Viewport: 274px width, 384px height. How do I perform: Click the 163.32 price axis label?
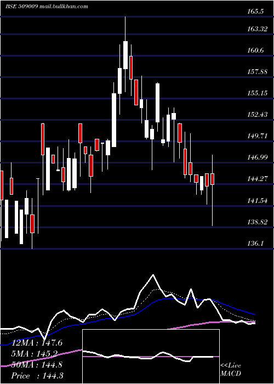[257, 29]
